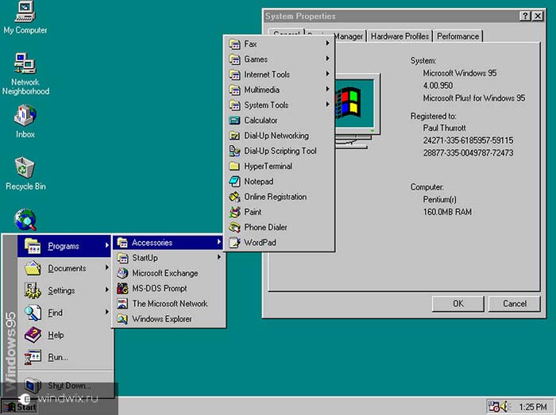Expand the Multimedia submenu arrow
The image size is (556, 415).
(327, 89)
